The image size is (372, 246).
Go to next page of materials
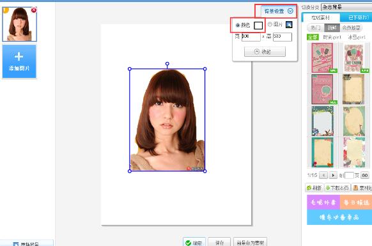point(333,175)
